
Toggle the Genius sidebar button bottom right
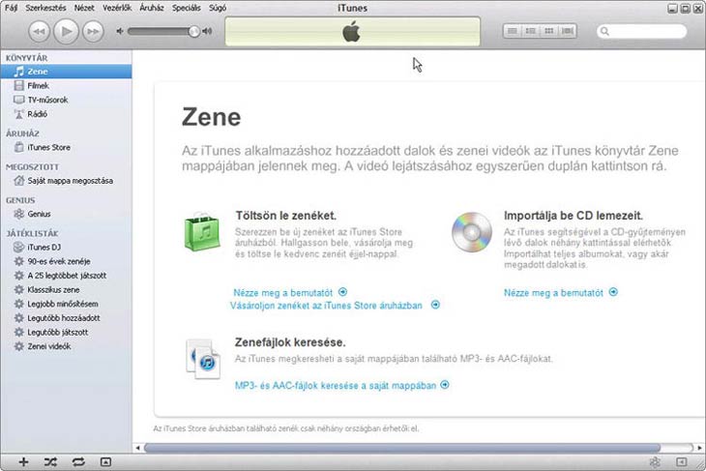coord(682,462)
